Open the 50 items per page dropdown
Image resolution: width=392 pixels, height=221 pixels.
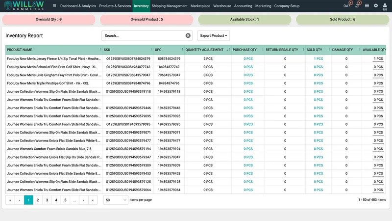(116, 200)
